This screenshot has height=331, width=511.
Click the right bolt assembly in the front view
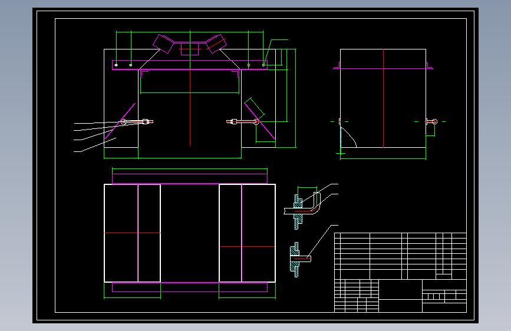click(x=243, y=122)
